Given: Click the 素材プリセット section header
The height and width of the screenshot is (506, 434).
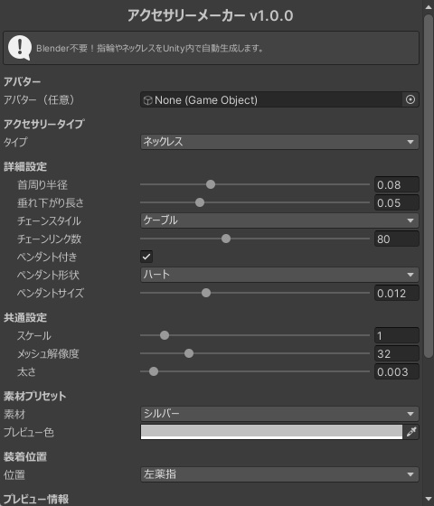Looking at the screenshot, I should pos(35,396).
